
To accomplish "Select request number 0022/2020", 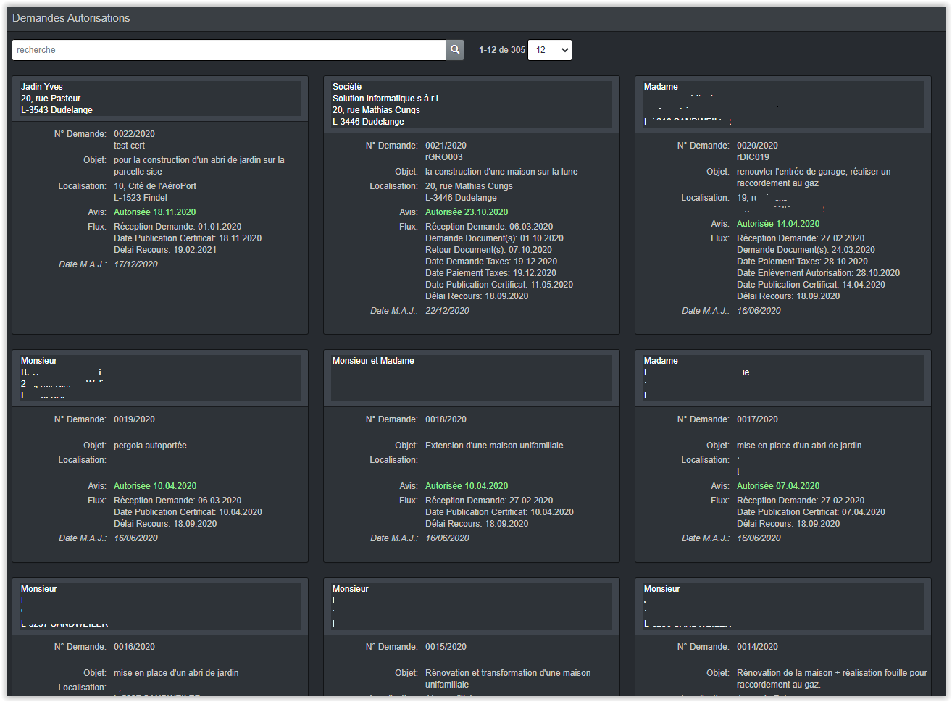I will [x=134, y=134].
